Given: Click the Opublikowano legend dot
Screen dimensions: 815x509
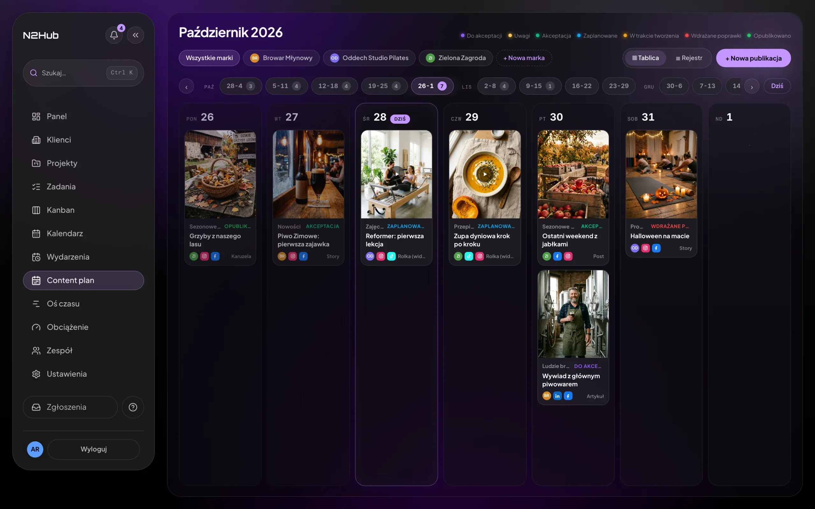Looking at the screenshot, I should 749,35.
